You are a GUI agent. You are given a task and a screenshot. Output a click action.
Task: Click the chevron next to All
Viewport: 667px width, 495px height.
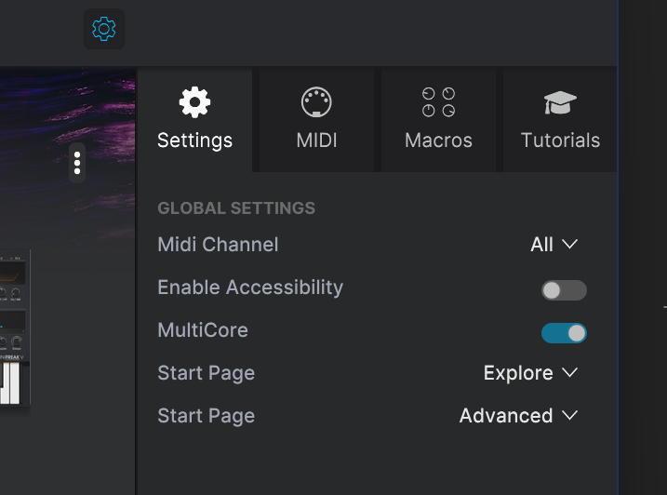pos(569,244)
